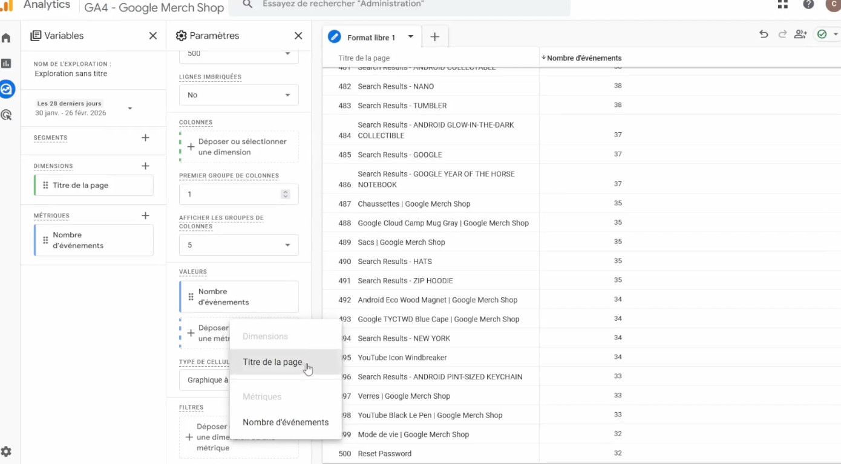Close the Paramètres panel
Viewport: 841px width, 464px height.
click(298, 36)
